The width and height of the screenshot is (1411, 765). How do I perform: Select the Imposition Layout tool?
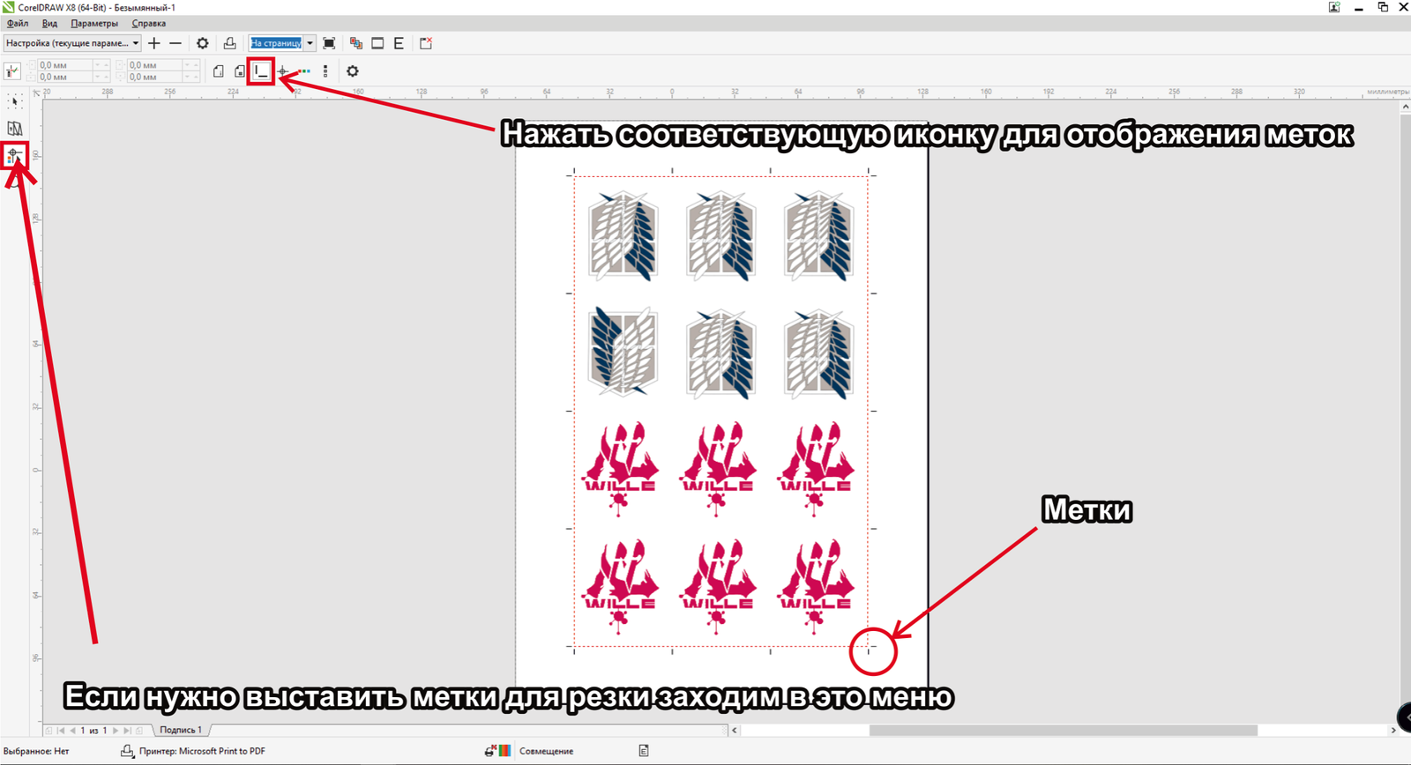coord(14,129)
